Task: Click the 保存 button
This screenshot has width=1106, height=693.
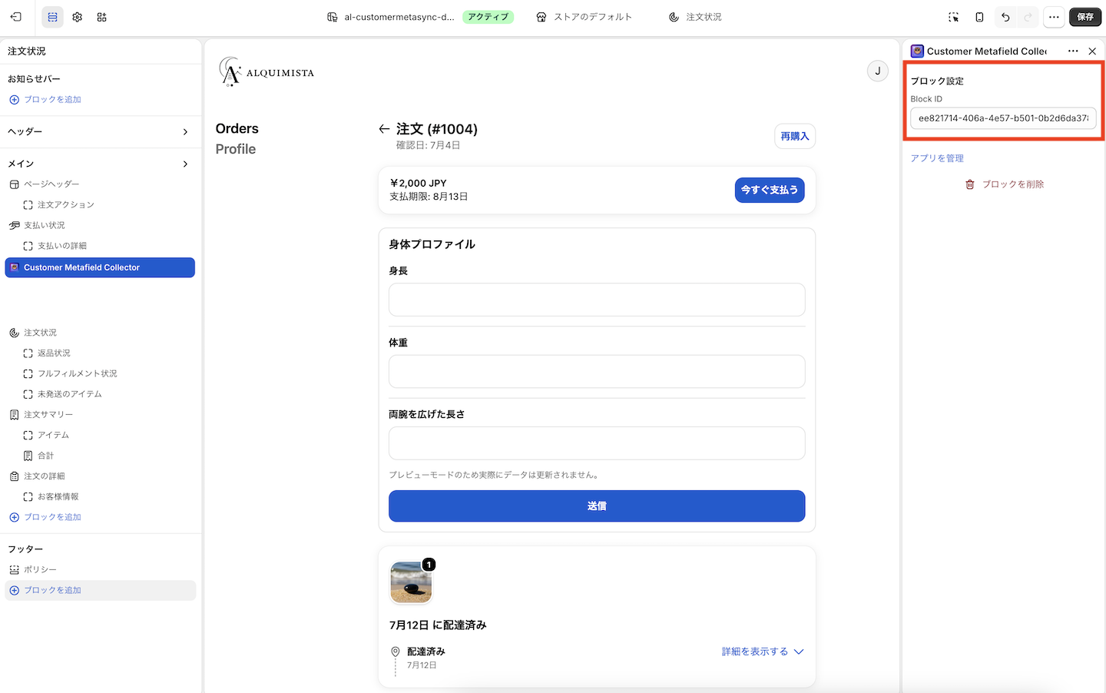Action: (1085, 17)
